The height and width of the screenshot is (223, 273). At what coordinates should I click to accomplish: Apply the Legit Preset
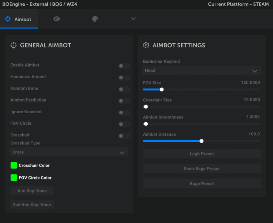pos(202,154)
